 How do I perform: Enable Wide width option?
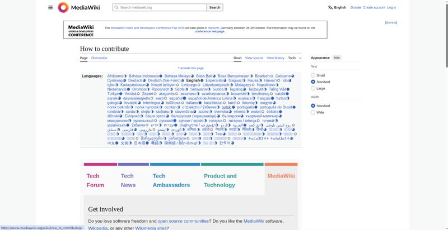tap(312, 112)
